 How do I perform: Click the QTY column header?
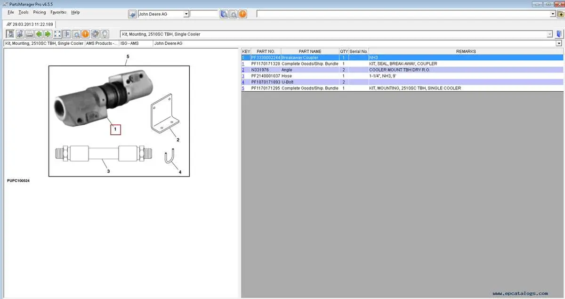coord(344,51)
